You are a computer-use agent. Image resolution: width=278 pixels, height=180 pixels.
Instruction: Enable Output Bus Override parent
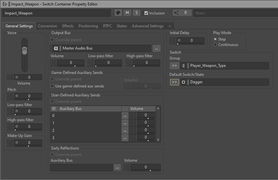click(52, 40)
